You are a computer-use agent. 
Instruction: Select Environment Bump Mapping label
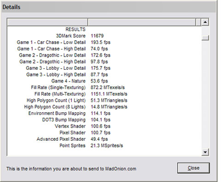[x=57, y=113]
